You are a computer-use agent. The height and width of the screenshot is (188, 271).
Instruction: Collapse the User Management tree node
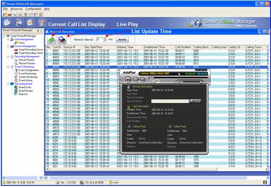click(7, 40)
